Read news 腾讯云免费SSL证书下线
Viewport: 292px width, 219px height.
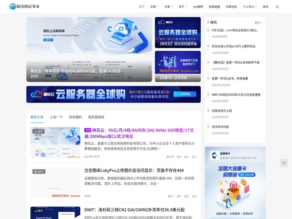pyautogui.click(x=235, y=62)
